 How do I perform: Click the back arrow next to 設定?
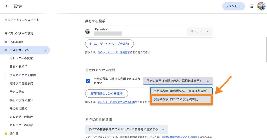click(7, 6)
